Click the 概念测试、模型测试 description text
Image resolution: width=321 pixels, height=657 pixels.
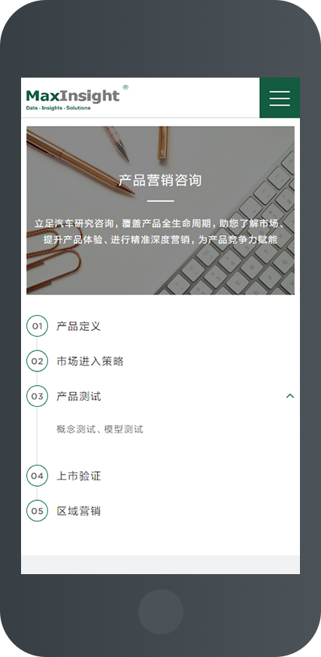tap(100, 429)
